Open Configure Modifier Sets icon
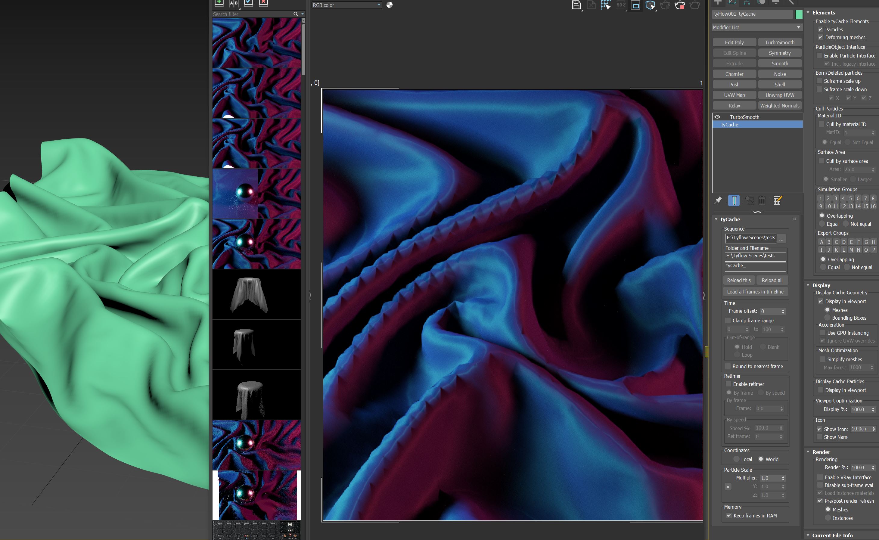The width and height of the screenshot is (879, 540). coord(778,200)
